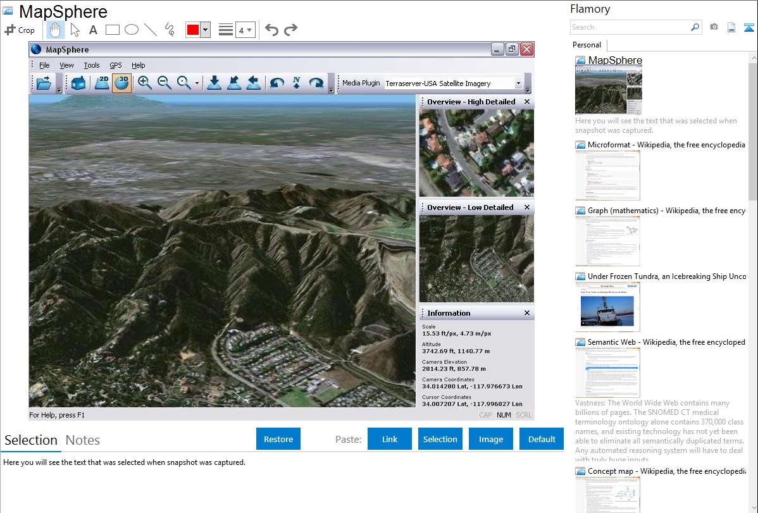Select the Crop tool

pos(20,30)
